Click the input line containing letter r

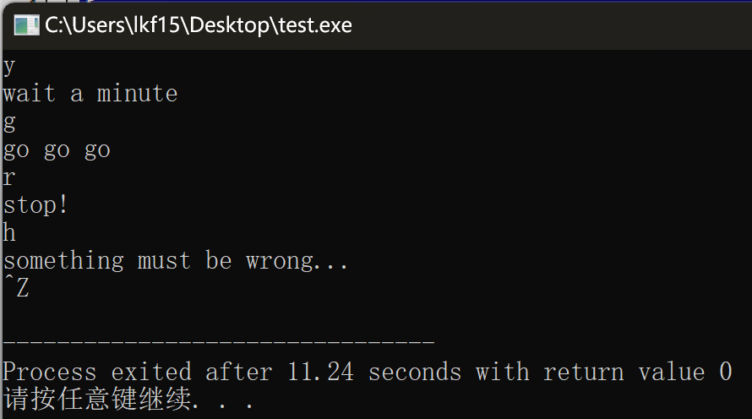click(8, 178)
